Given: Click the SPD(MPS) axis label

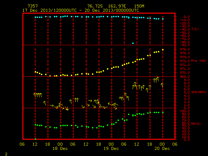Looking at the screenshot, I should click(199, 92).
